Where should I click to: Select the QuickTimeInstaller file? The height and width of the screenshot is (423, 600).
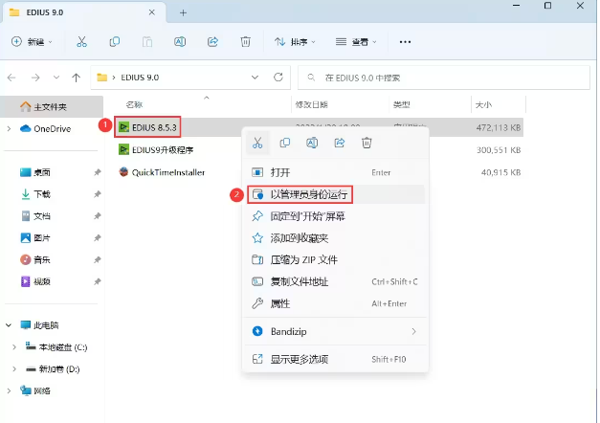coord(162,172)
